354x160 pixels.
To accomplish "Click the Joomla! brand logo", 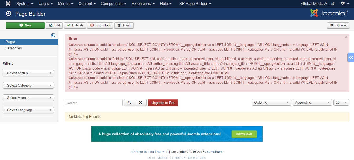I will click(329, 13).
